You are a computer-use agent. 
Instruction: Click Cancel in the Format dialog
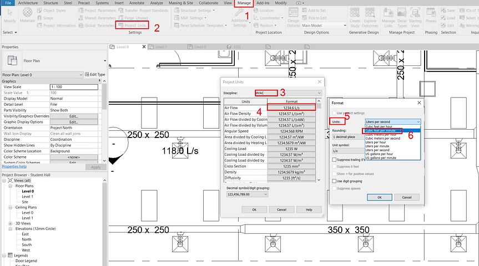coord(407,197)
